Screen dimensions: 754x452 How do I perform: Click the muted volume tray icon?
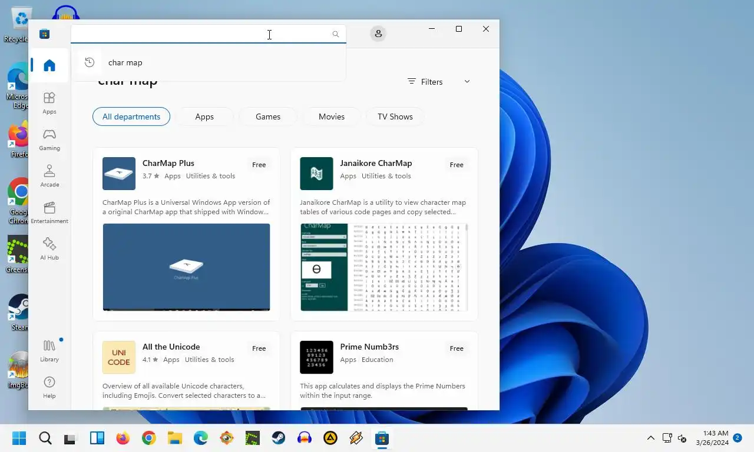tap(683, 438)
